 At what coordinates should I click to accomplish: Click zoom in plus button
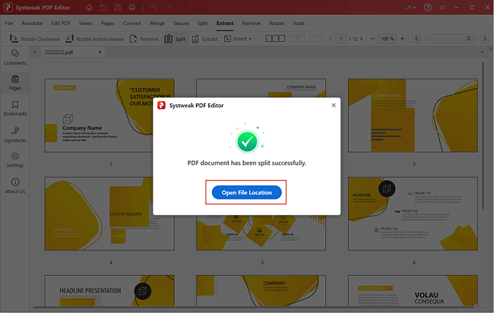[402, 39]
